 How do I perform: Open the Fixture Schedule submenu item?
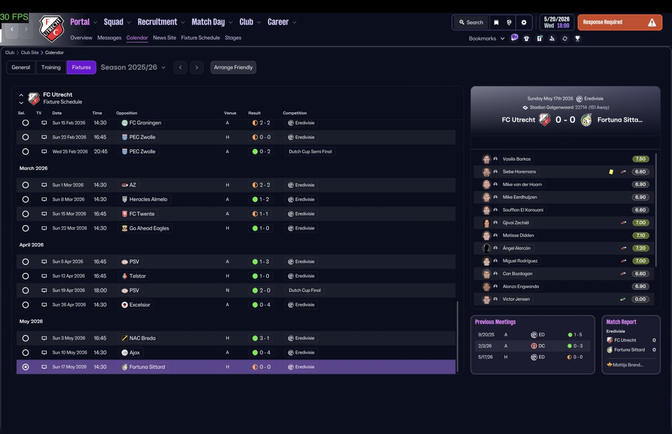(x=201, y=38)
